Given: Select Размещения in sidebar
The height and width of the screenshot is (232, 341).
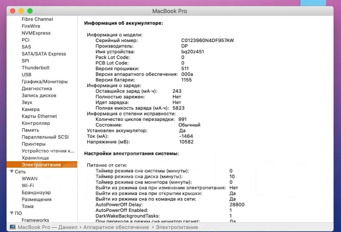Looking at the screenshot, I should [x=37, y=200].
